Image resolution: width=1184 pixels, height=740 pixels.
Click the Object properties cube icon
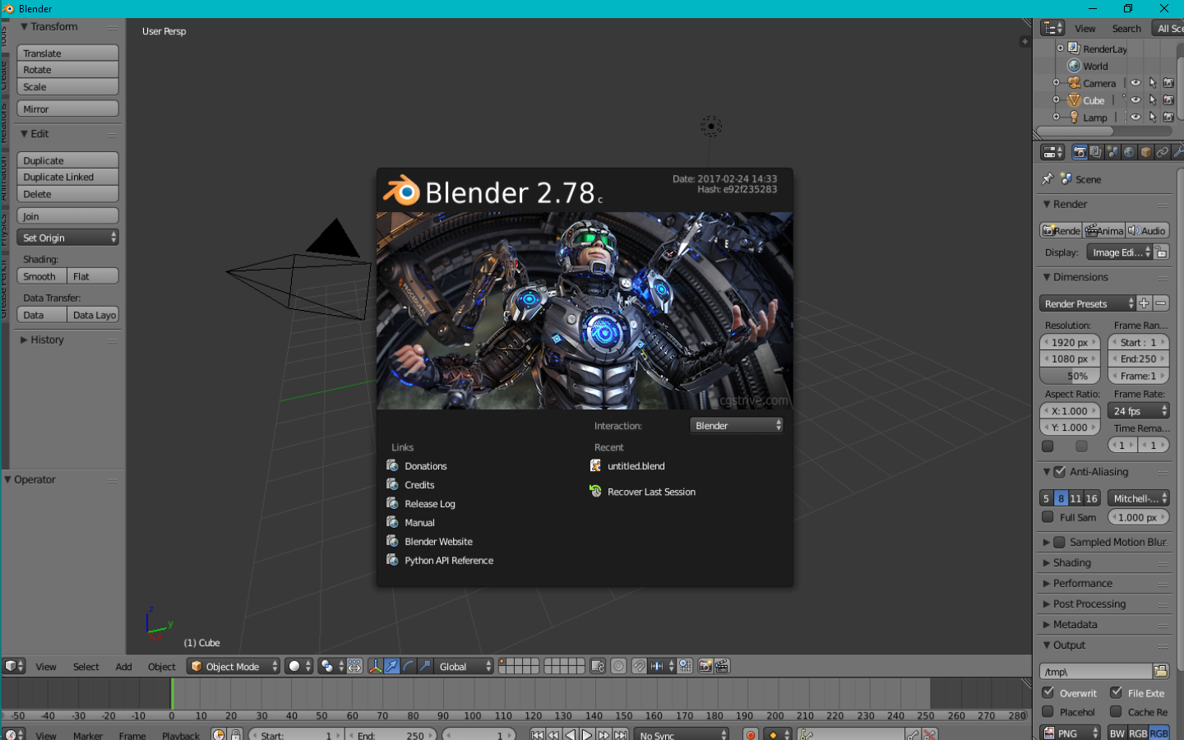pos(1145,152)
